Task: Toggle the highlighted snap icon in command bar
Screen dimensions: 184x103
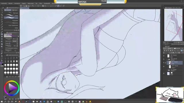Action: point(58,6)
